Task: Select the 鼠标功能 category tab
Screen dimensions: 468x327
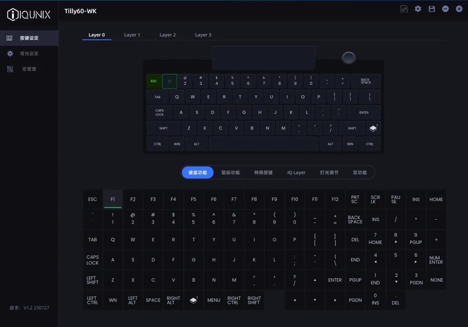Action: [x=231, y=173]
